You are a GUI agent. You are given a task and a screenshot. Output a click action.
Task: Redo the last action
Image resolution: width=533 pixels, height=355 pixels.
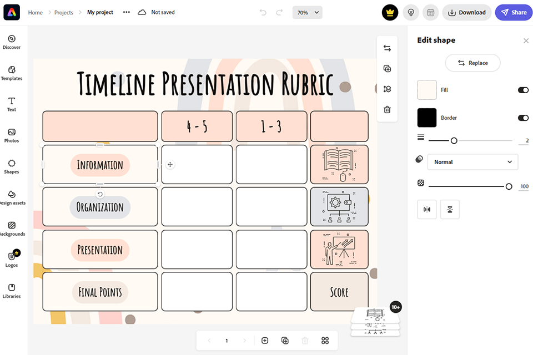click(x=279, y=13)
